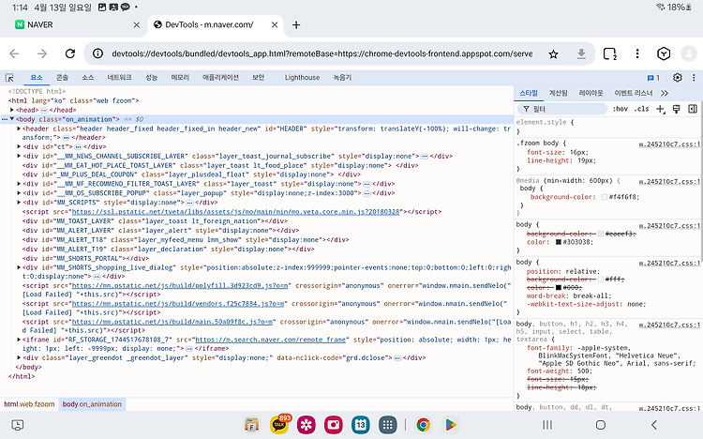Viewport: 703px width, 439px height.
Task: Toggle rendering emulations brush icon
Action: 676,109
